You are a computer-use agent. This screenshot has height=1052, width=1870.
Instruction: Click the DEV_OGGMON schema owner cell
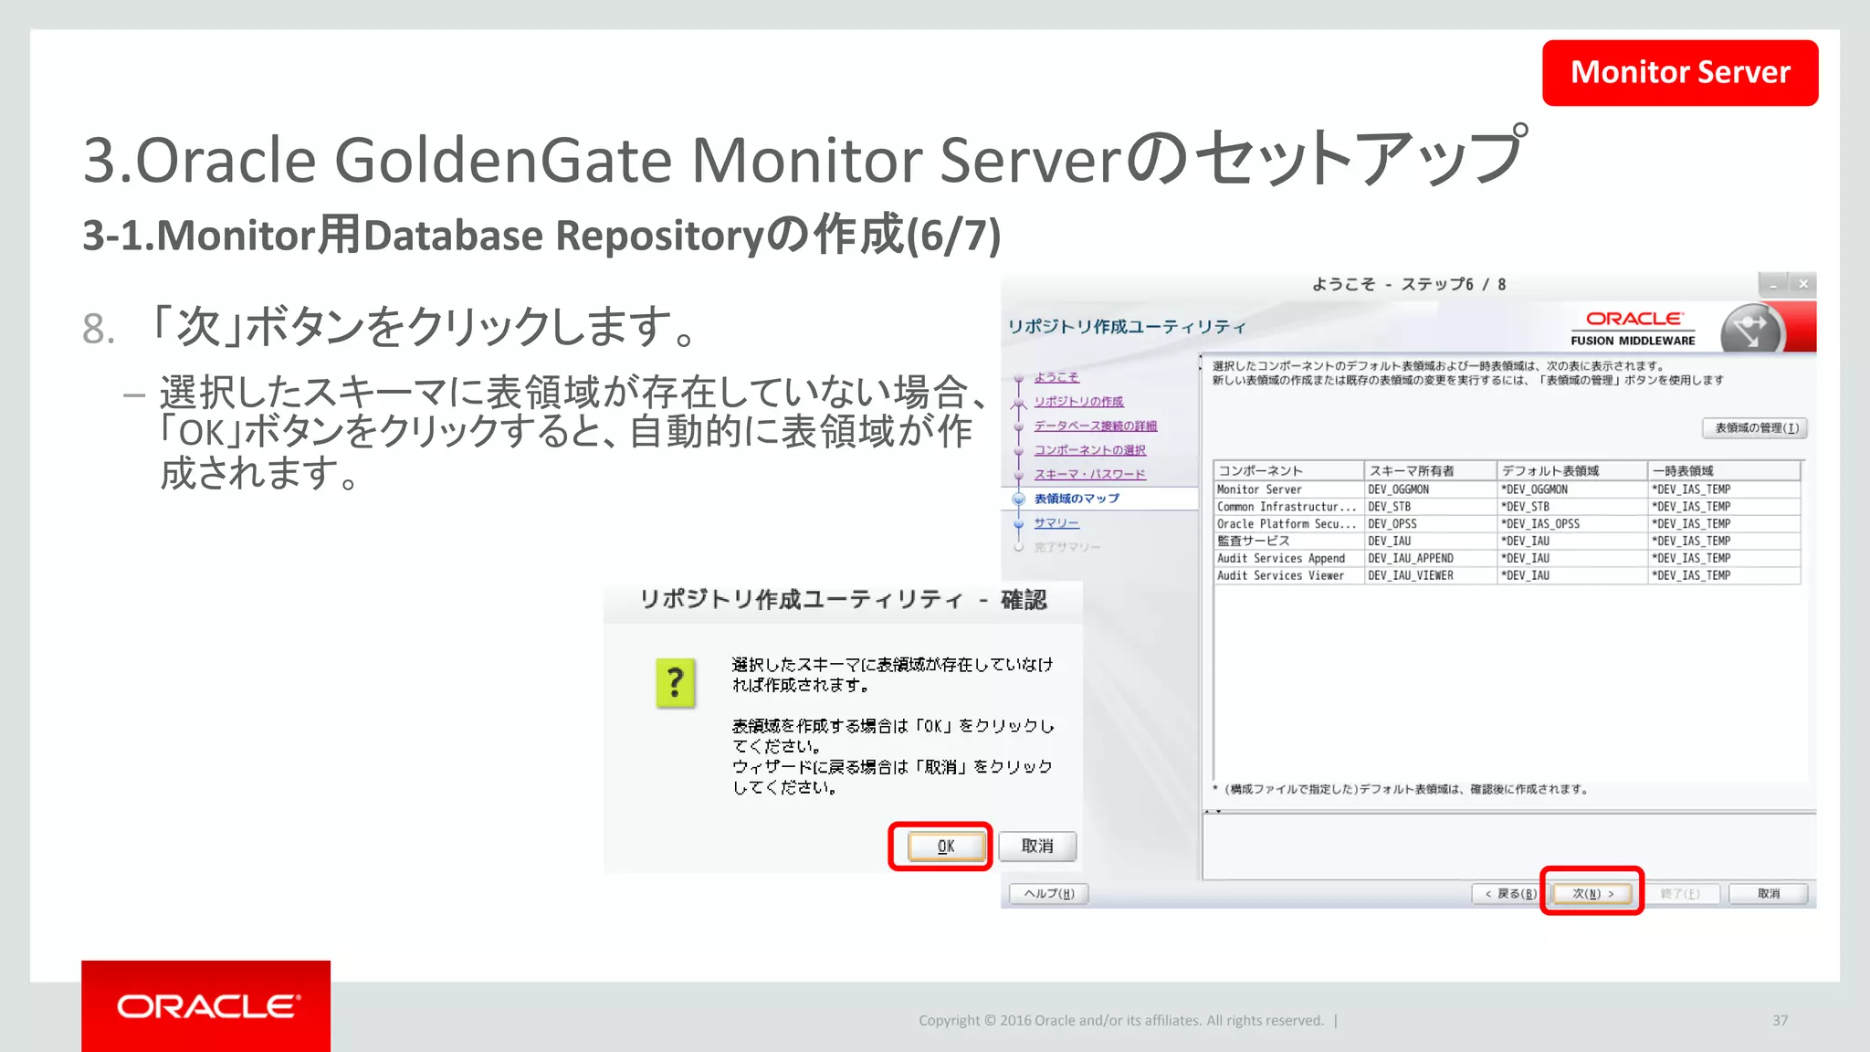coord(1431,489)
